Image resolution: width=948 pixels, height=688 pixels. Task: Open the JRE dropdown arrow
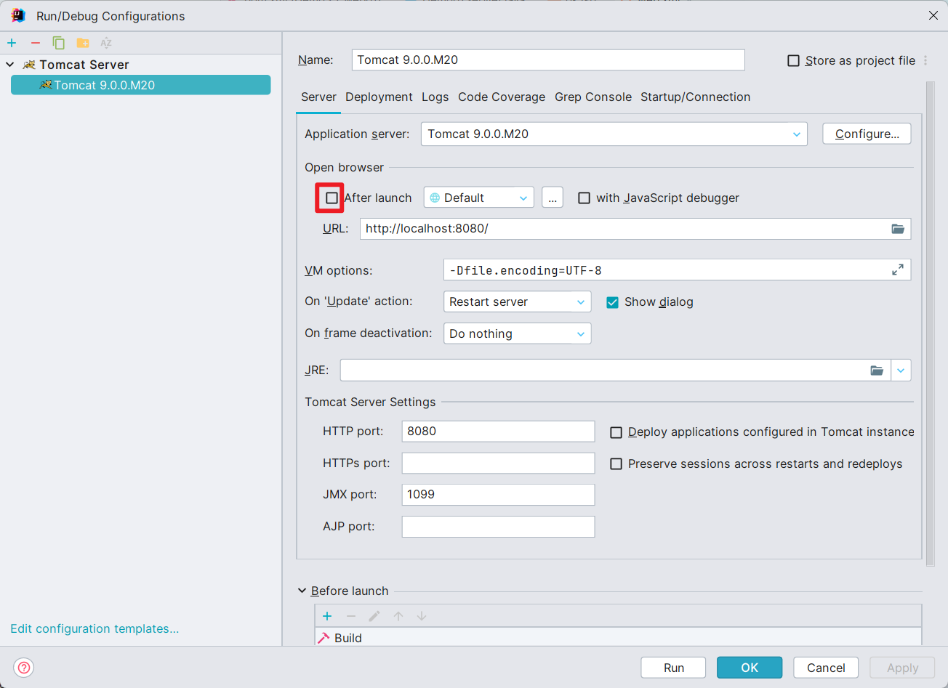coord(901,371)
